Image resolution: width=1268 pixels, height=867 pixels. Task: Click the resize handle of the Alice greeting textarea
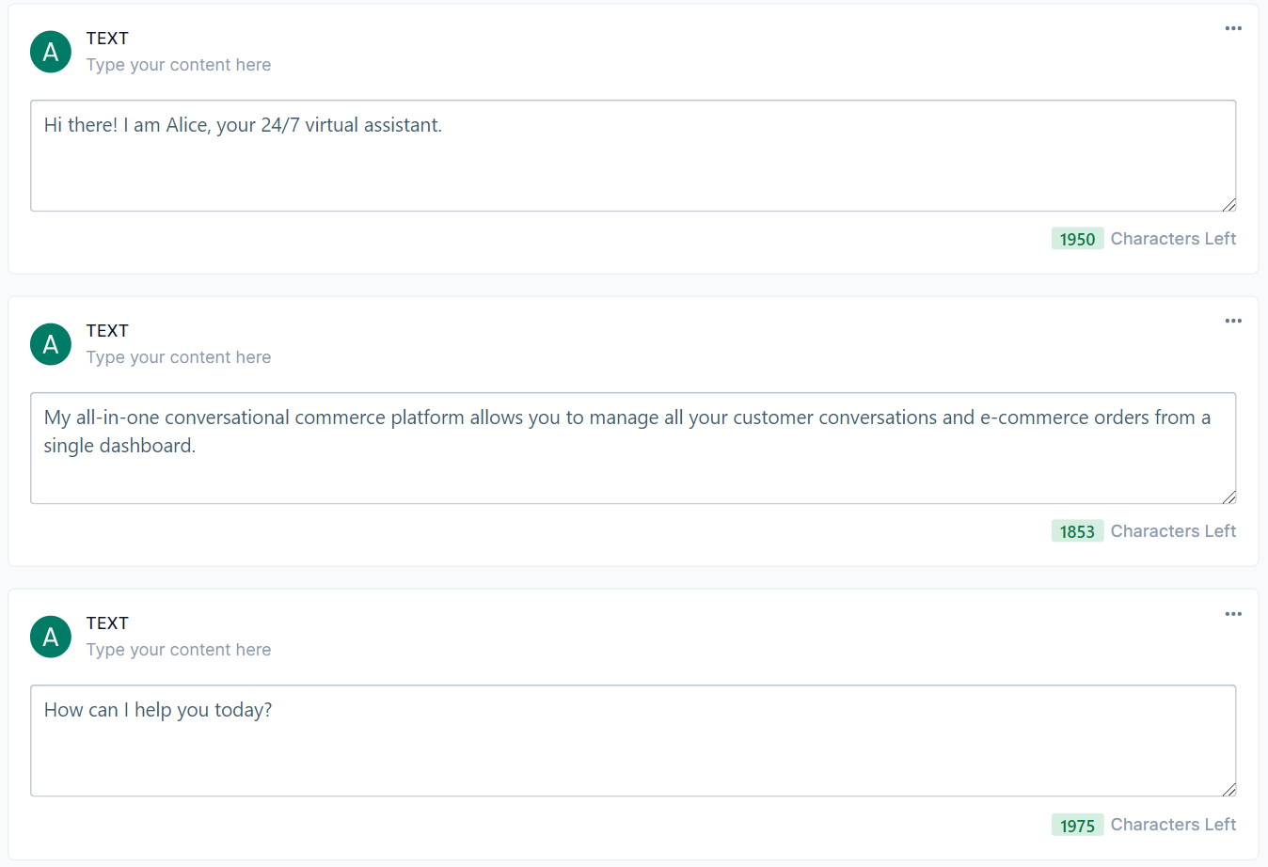click(1228, 204)
